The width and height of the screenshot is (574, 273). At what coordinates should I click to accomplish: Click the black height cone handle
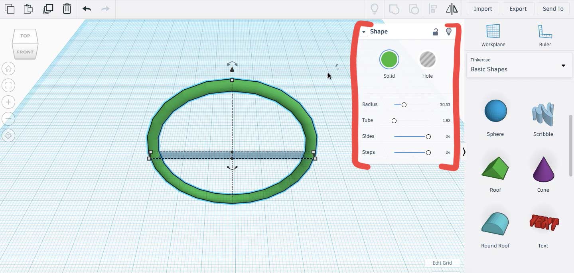pos(232,69)
